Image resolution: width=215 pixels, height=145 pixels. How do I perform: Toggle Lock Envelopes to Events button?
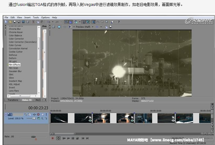click(x=83, y=22)
